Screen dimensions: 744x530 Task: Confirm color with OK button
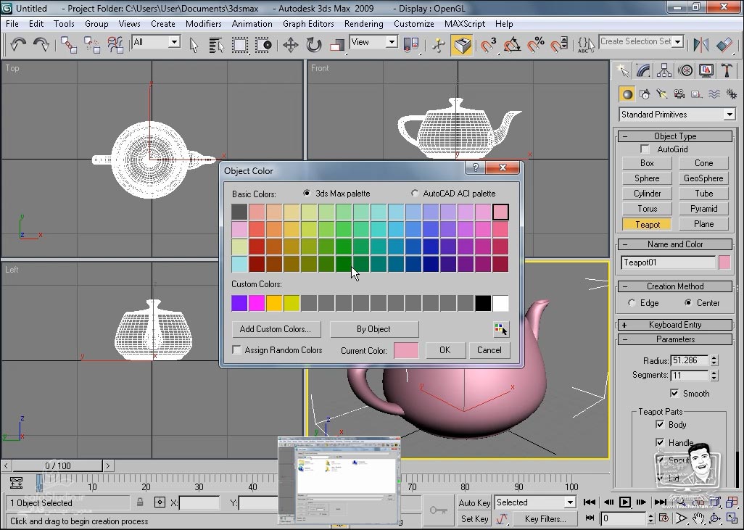point(445,350)
